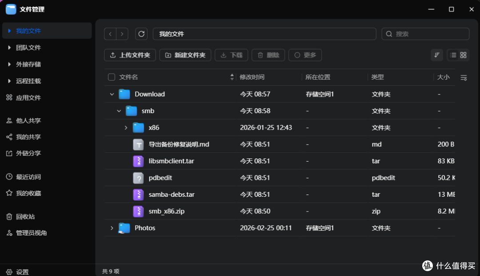Expand 我的文件 in the sidebar
The height and width of the screenshot is (276, 480).
9,31
